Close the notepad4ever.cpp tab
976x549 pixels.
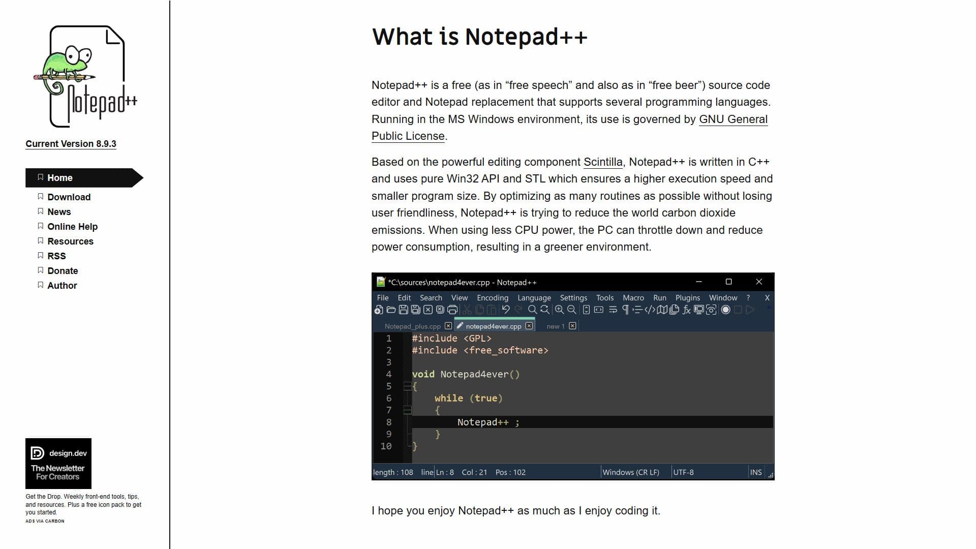pos(529,326)
